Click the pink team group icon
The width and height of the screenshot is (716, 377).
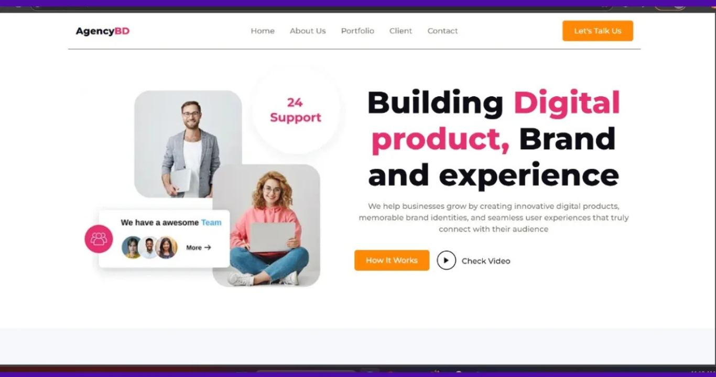(99, 239)
